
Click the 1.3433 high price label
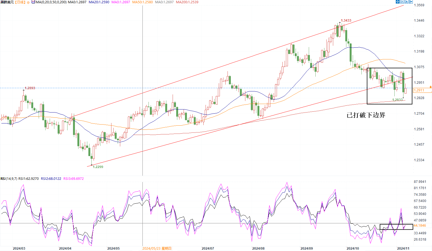tap(346, 21)
